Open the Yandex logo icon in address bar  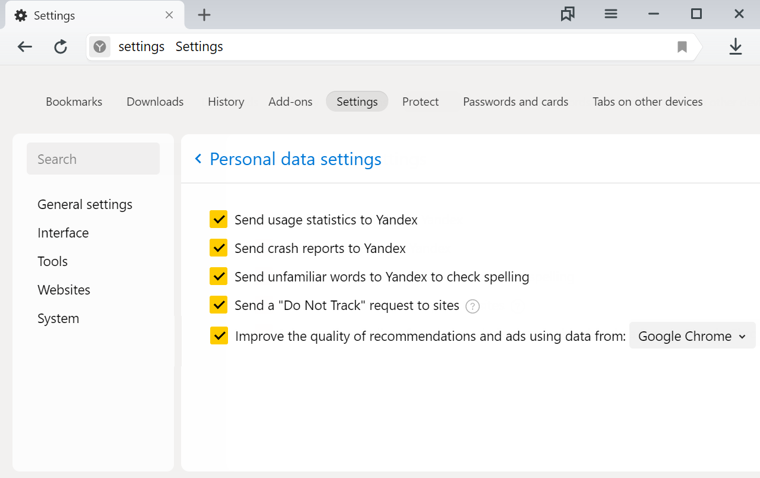coord(100,47)
